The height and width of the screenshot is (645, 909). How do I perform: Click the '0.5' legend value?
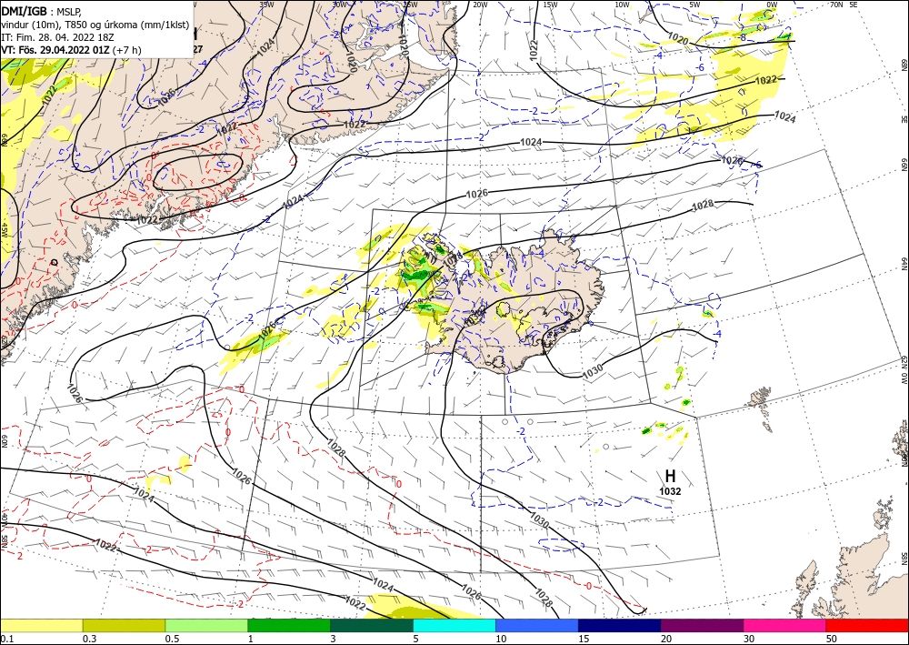(x=172, y=639)
